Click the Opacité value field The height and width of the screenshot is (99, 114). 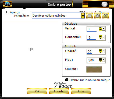point(92,51)
